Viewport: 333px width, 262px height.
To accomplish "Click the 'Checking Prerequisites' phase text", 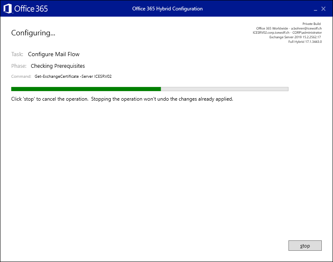I will (58, 66).
